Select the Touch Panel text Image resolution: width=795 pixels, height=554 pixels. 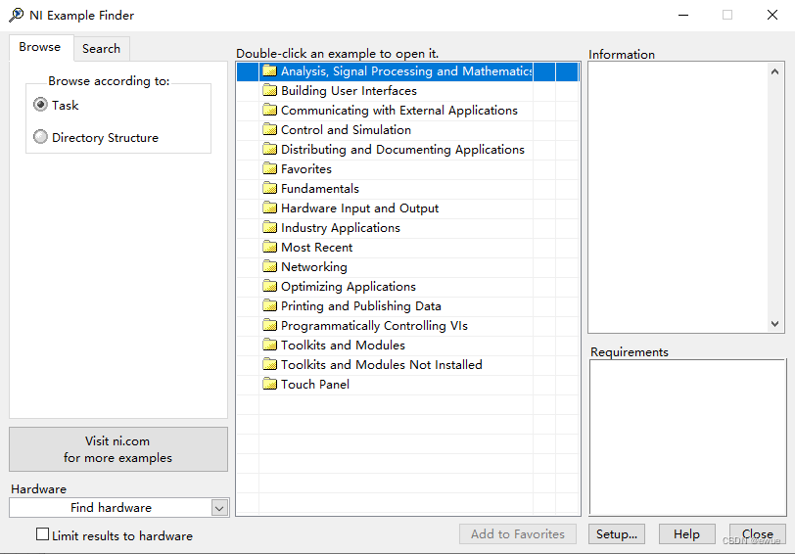point(315,385)
